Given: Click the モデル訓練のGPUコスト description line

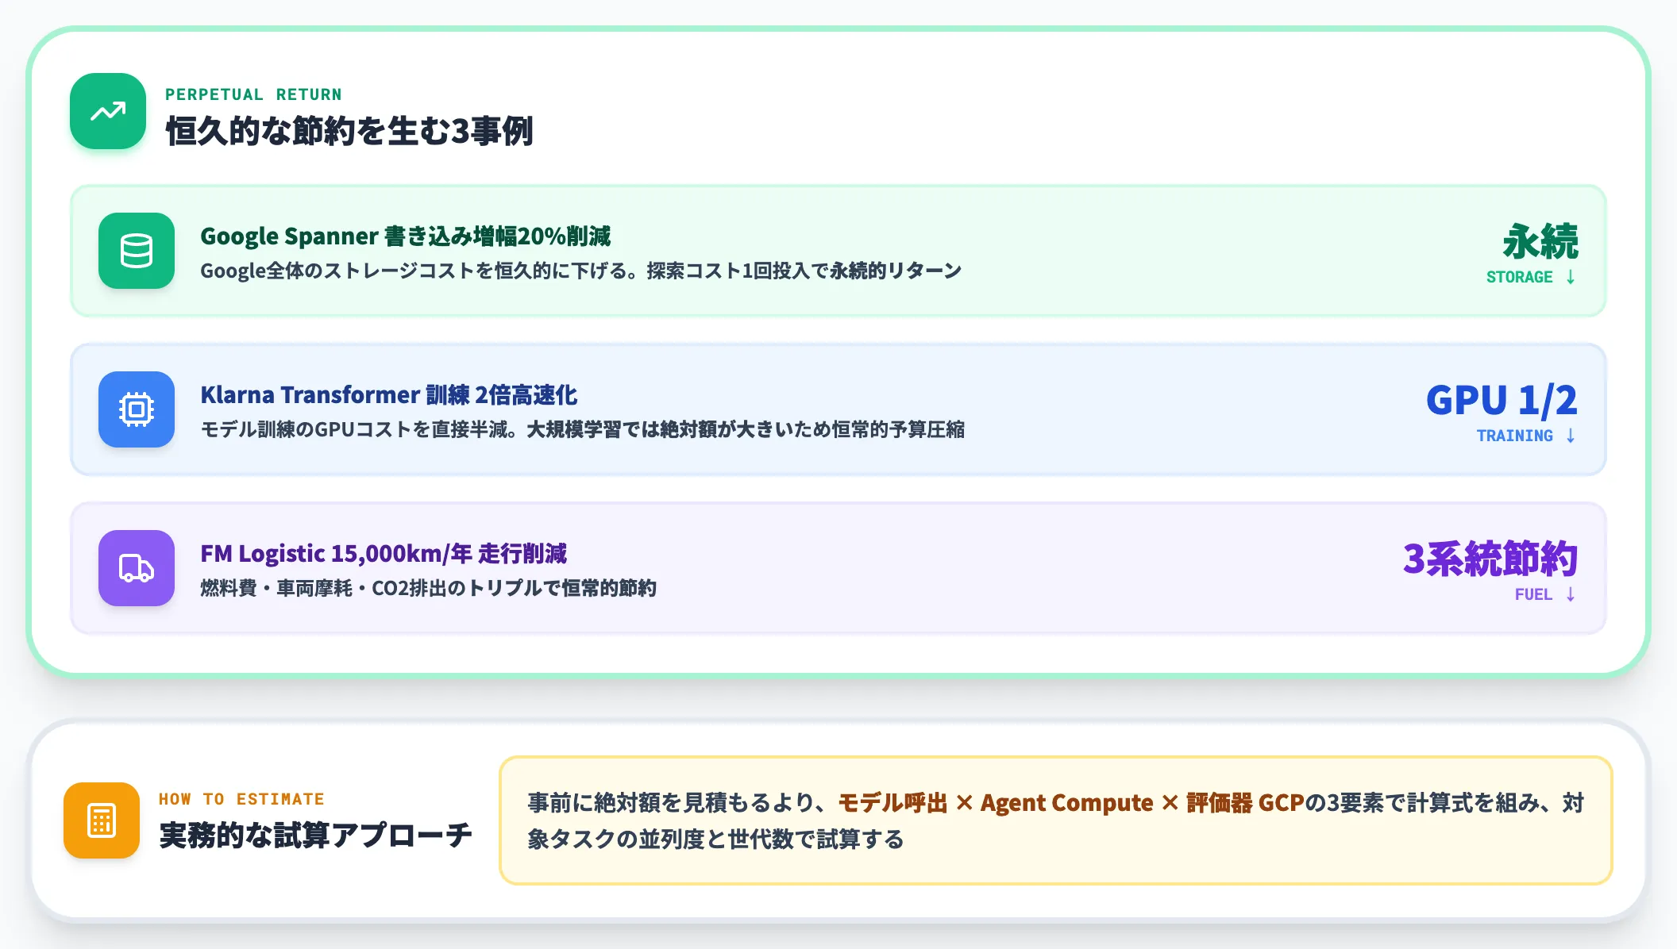Looking at the screenshot, I should pyautogui.click(x=583, y=429).
